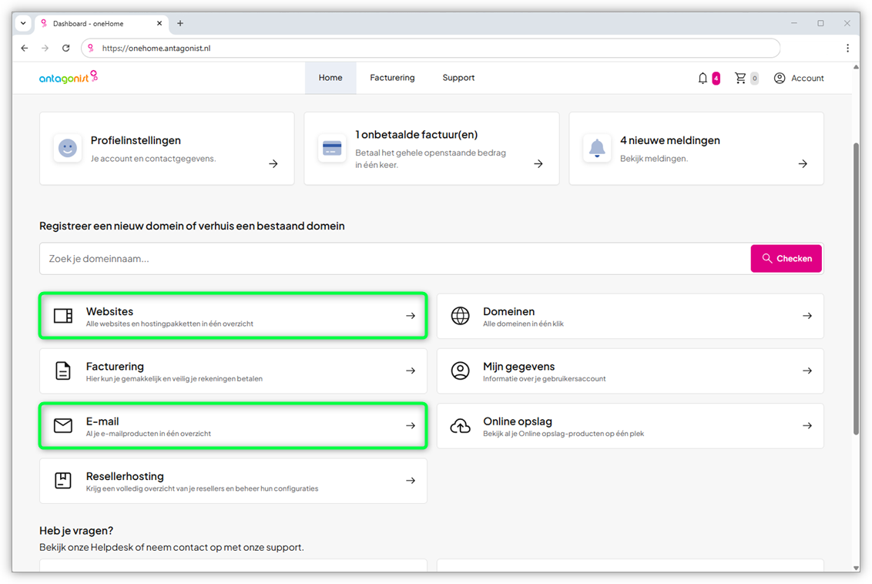This screenshot has width=872, height=584.
Task: Click the E-mail envelope icon
Action: [x=63, y=425]
